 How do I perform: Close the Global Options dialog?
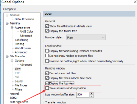click(x=135, y=2)
